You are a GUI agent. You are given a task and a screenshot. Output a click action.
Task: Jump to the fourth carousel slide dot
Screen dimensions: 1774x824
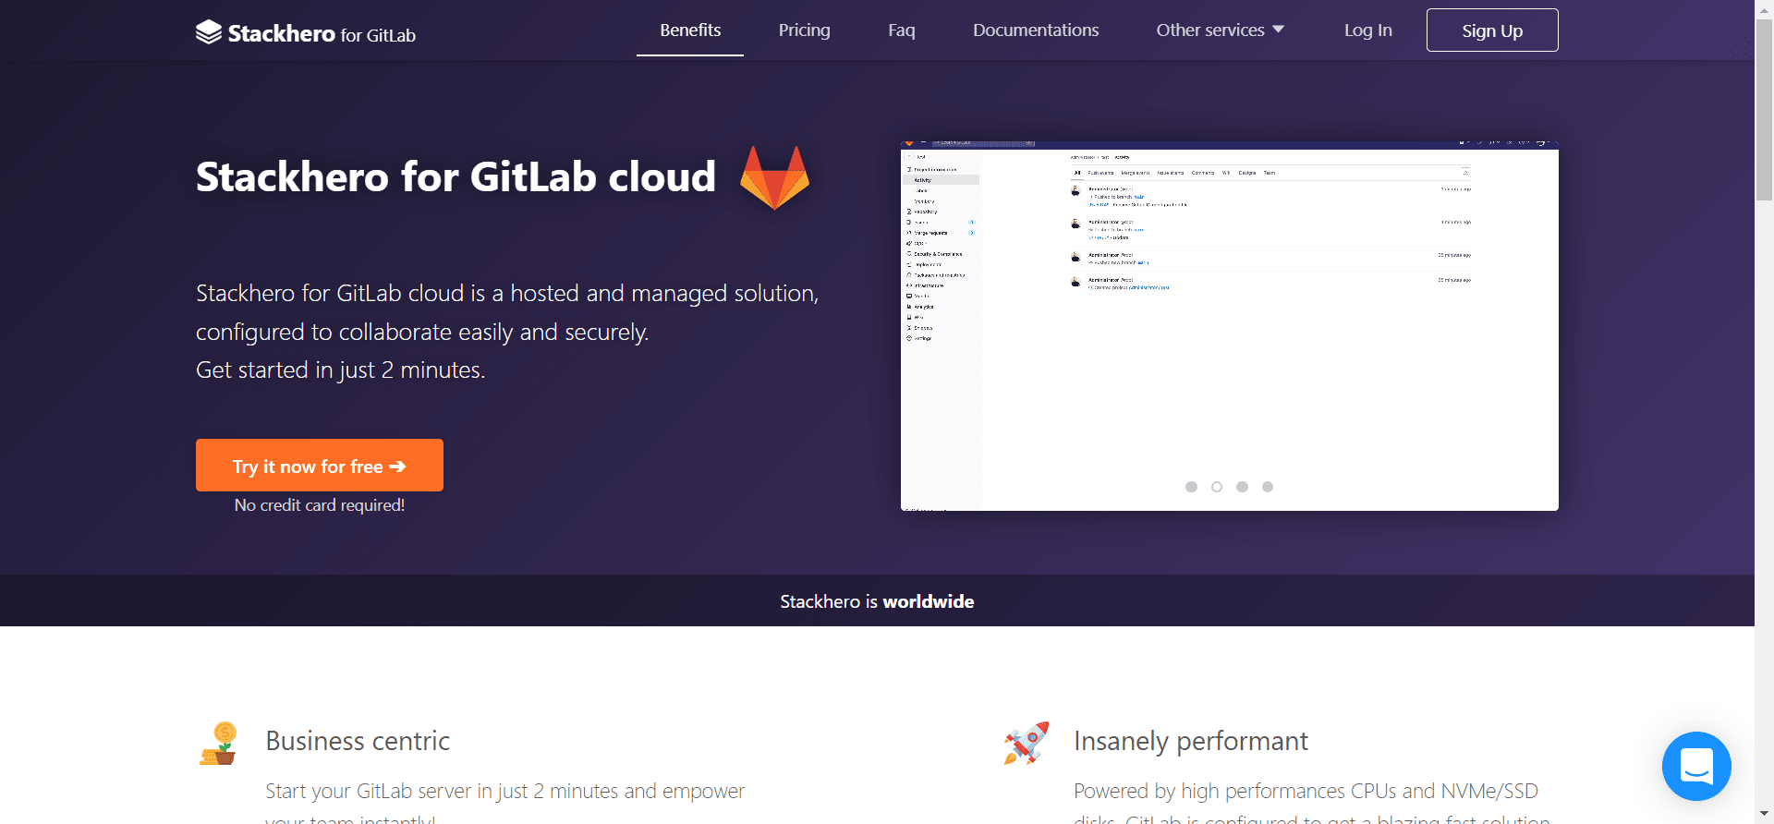[1268, 487]
